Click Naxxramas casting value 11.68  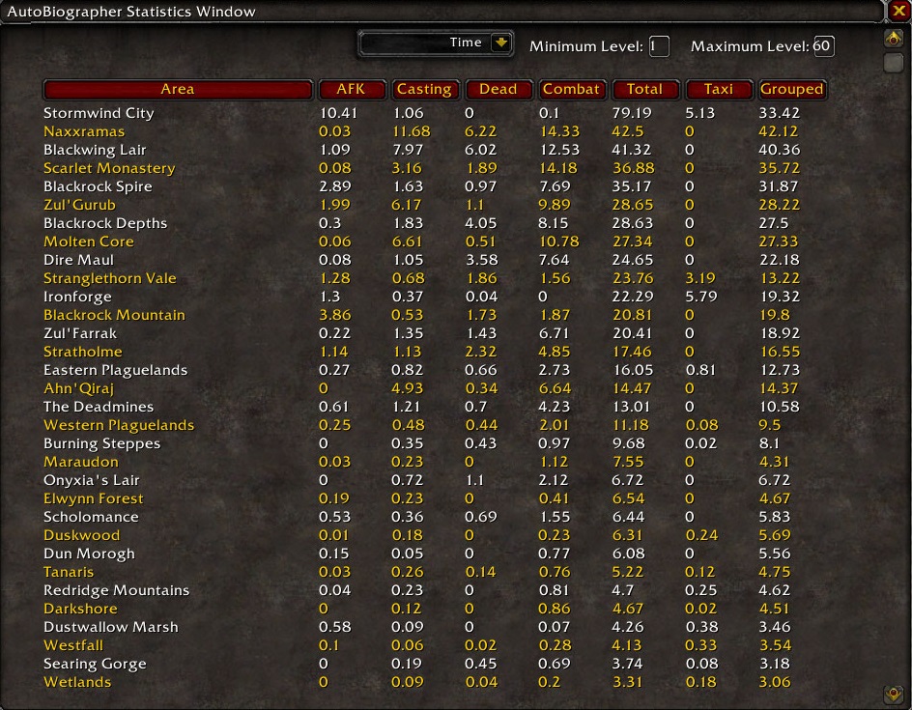[412, 131]
